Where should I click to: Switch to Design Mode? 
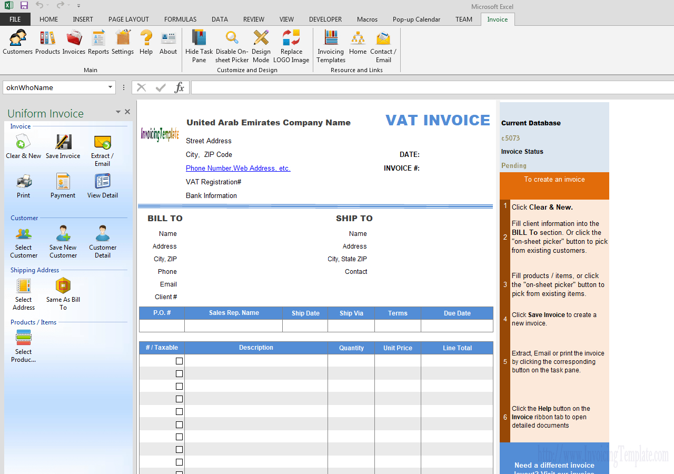click(x=261, y=46)
